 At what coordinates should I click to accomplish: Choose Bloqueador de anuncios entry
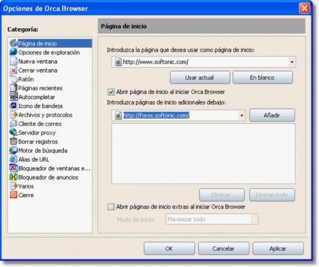pyautogui.click(x=48, y=177)
